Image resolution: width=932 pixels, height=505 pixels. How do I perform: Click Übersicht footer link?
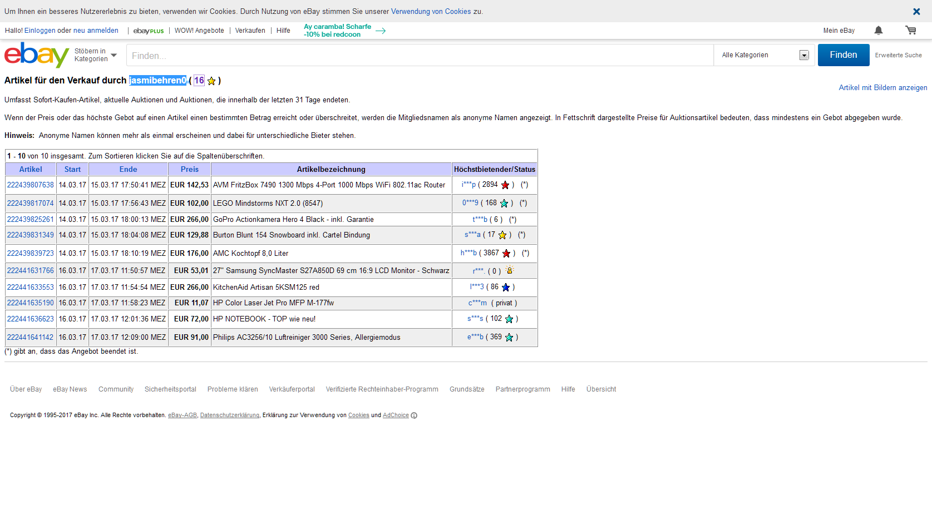pyautogui.click(x=601, y=389)
